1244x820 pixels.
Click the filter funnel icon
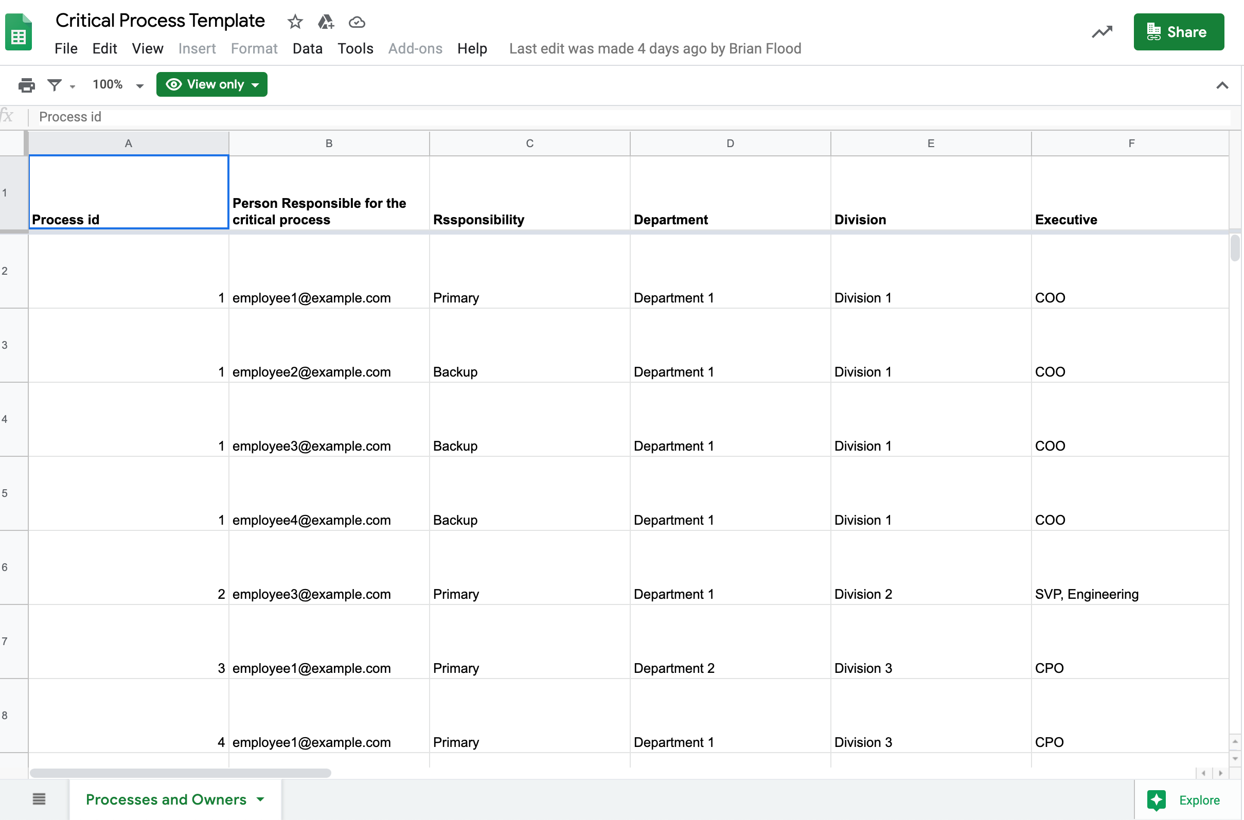[x=55, y=85]
